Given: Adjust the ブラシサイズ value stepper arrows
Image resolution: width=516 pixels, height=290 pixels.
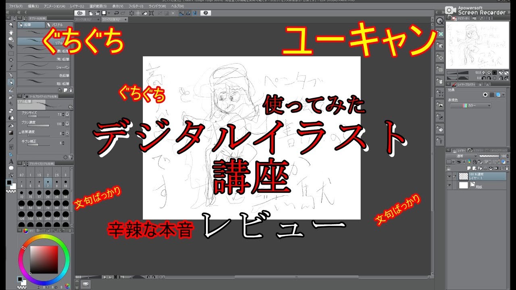Looking at the screenshot, I should click(x=64, y=114).
